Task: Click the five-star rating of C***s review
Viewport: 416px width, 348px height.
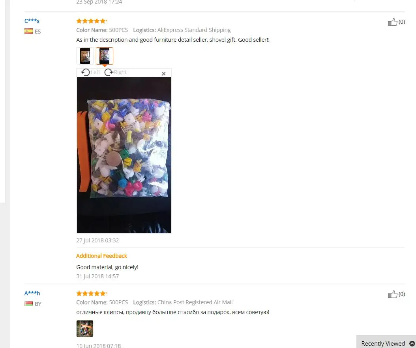Action: [92, 21]
